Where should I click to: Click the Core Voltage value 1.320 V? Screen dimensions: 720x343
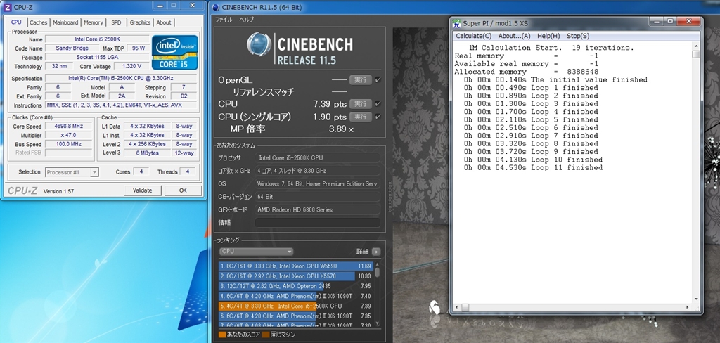(131, 66)
